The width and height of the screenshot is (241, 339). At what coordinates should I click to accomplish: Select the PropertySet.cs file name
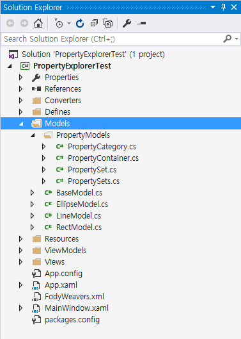(x=92, y=170)
